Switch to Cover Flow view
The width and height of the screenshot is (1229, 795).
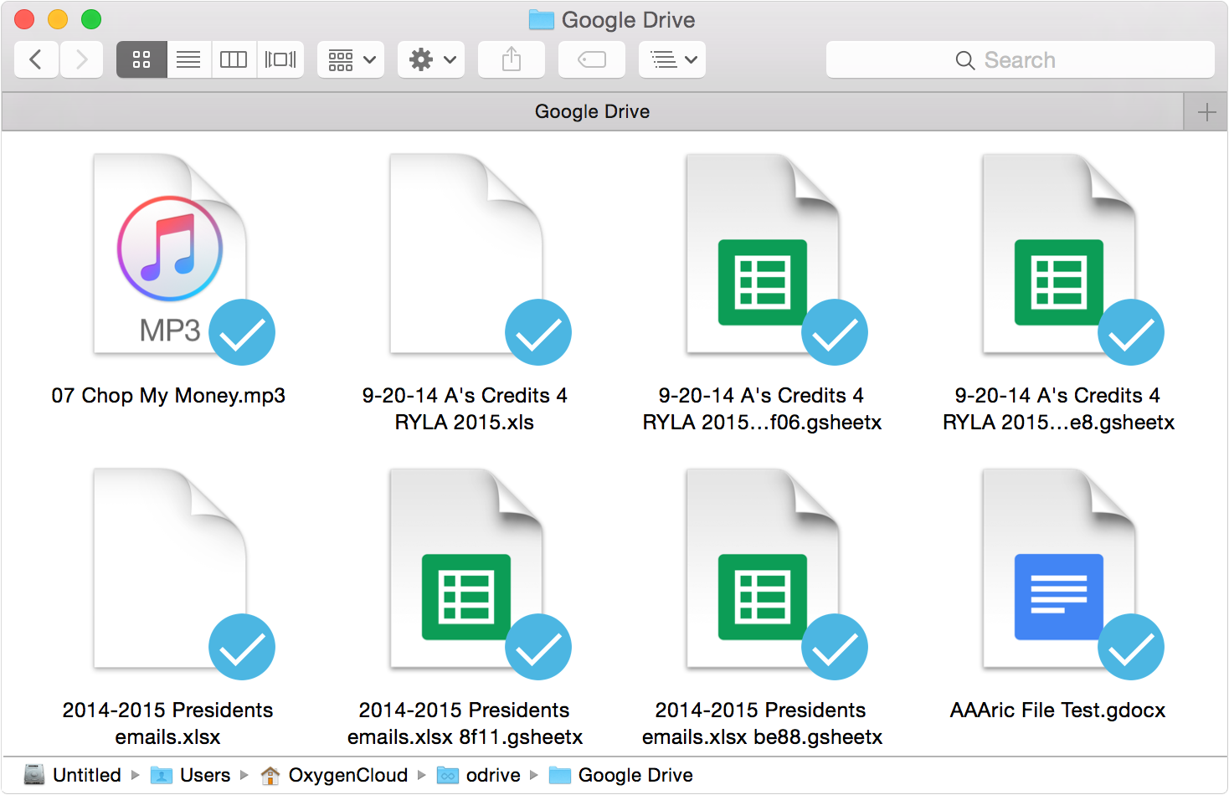click(x=280, y=59)
